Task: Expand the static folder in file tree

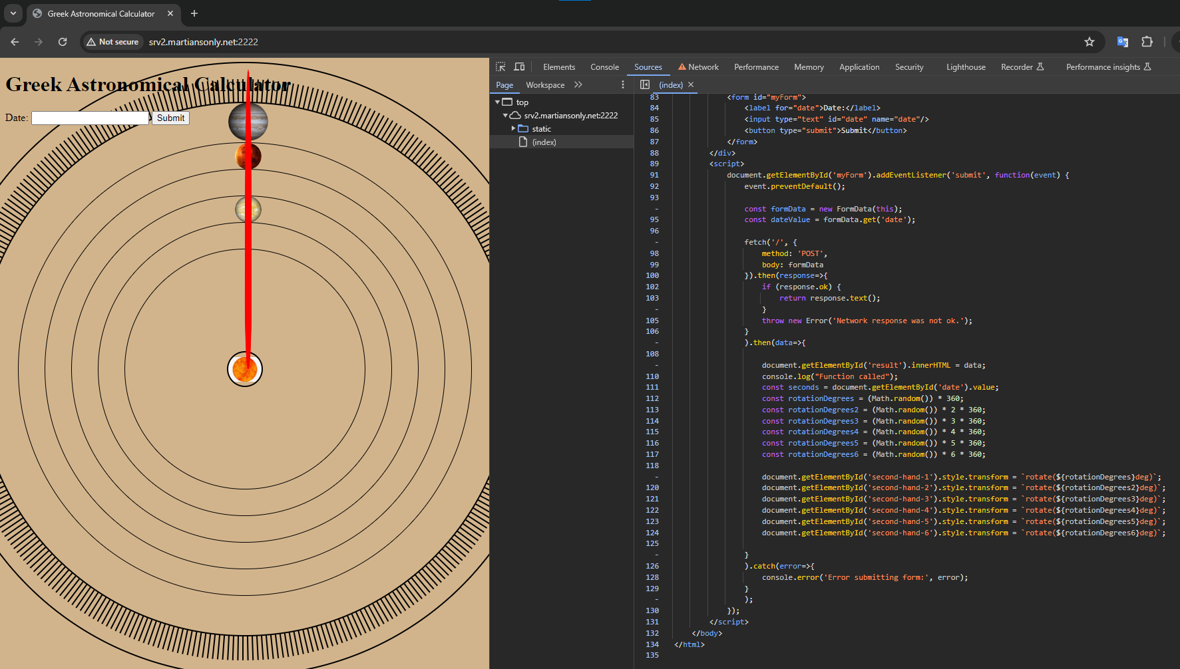Action: 513,129
